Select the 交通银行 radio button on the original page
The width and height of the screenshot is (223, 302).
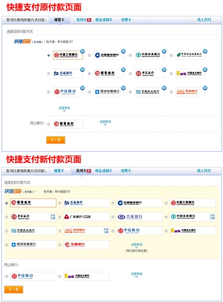(x=49, y=74)
